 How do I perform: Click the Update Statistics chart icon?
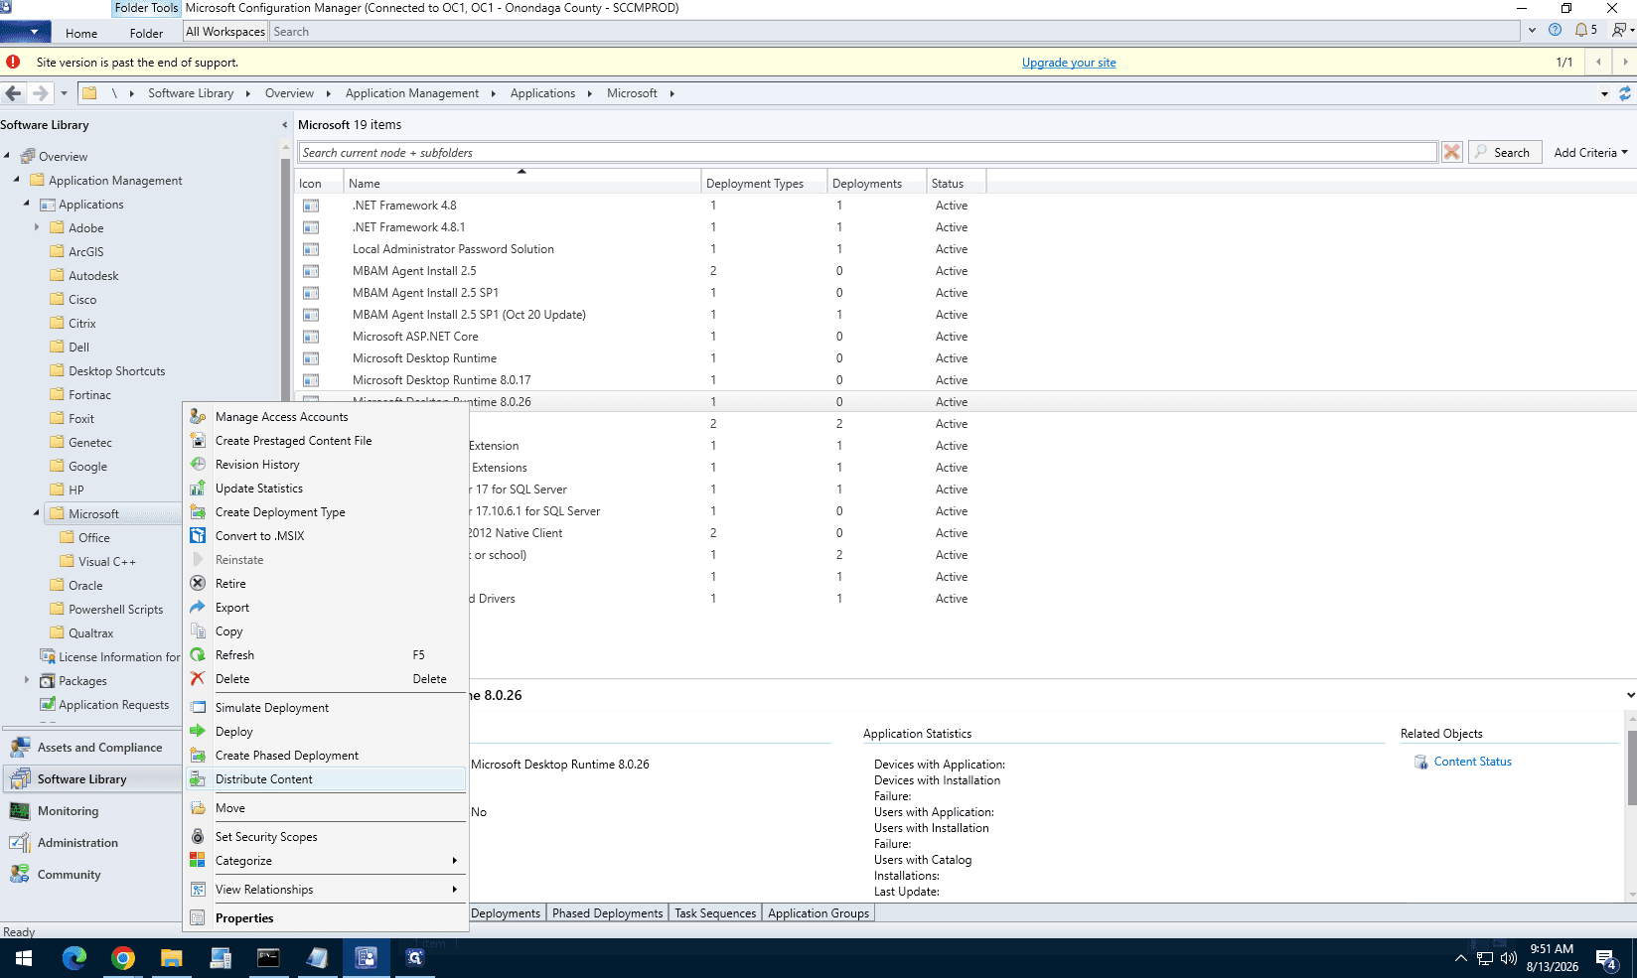point(198,488)
